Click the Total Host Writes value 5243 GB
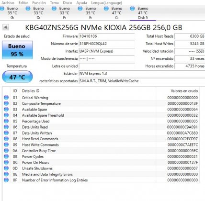Screen dimensions: 205x201 coord(190,44)
